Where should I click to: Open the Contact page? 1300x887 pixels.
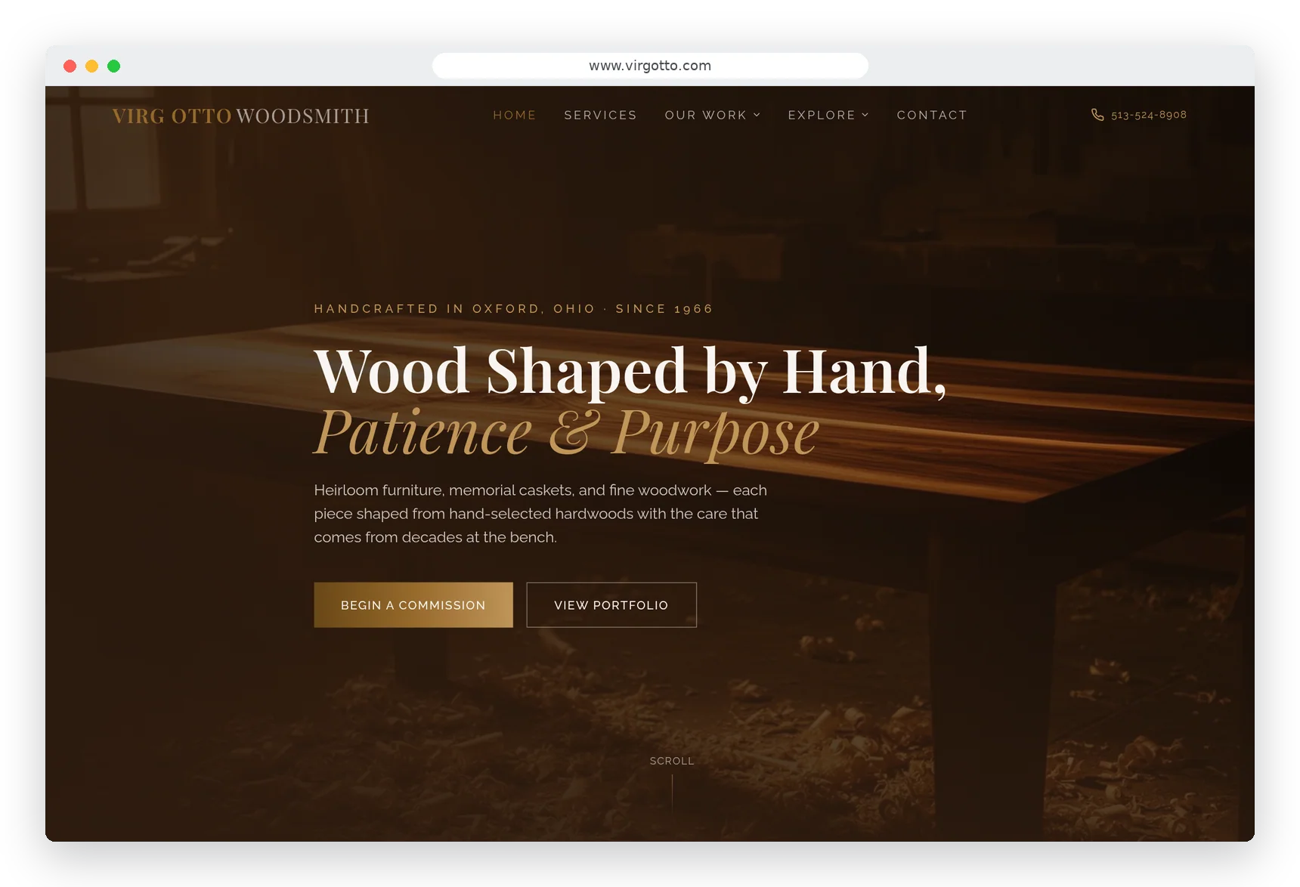pyautogui.click(x=932, y=115)
